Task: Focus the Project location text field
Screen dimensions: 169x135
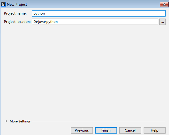Action: coord(95,22)
